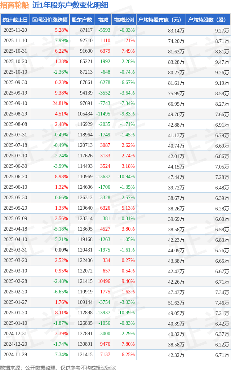This screenshot has height=371, width=231.
Task: Select the 2025-11-20 date cell
Action: click(x=15, y=30)
